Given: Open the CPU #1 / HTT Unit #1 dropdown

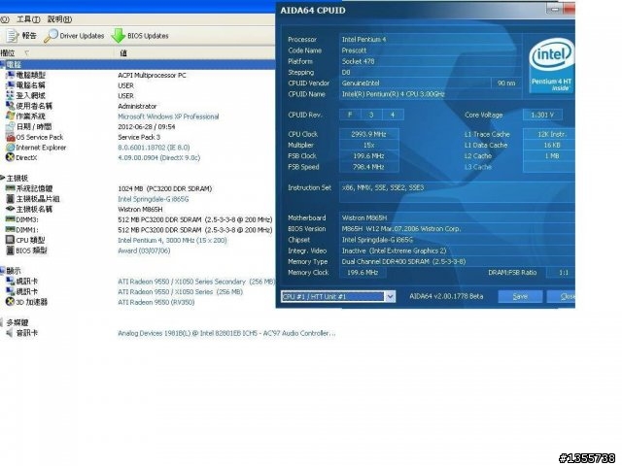Looking at the screenshot, I should point(391,296).
